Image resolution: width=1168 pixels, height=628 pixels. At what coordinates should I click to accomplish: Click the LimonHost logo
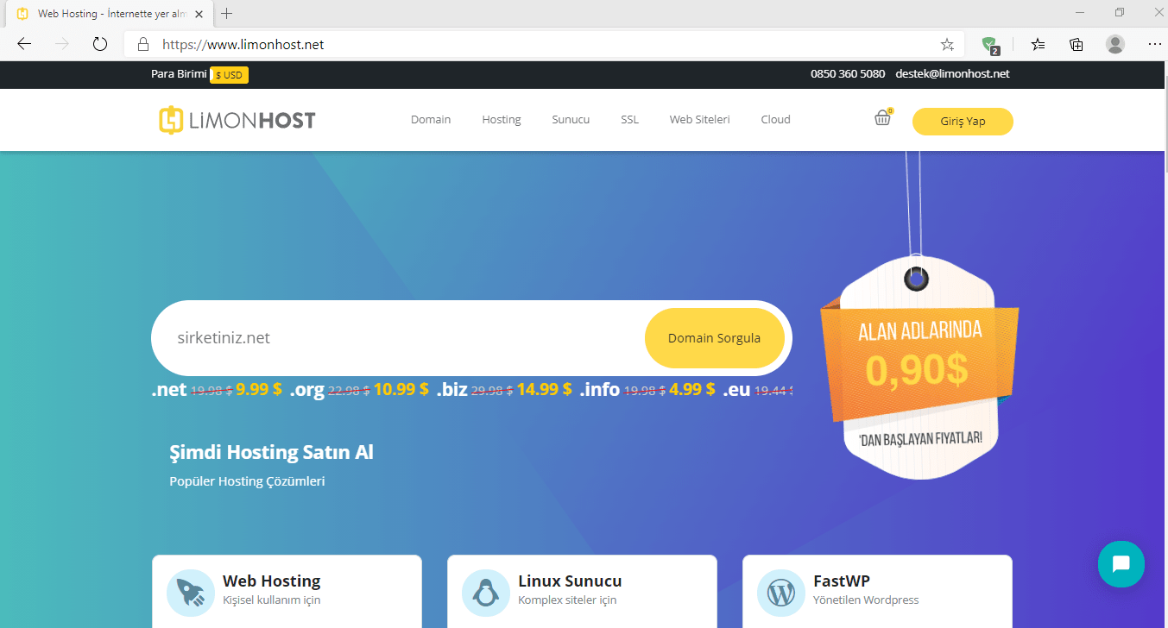(237, 120)
